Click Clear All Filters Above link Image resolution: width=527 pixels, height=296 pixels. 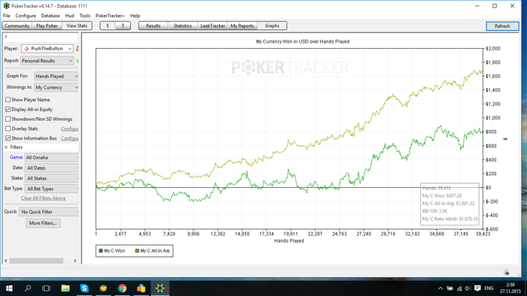44,198
